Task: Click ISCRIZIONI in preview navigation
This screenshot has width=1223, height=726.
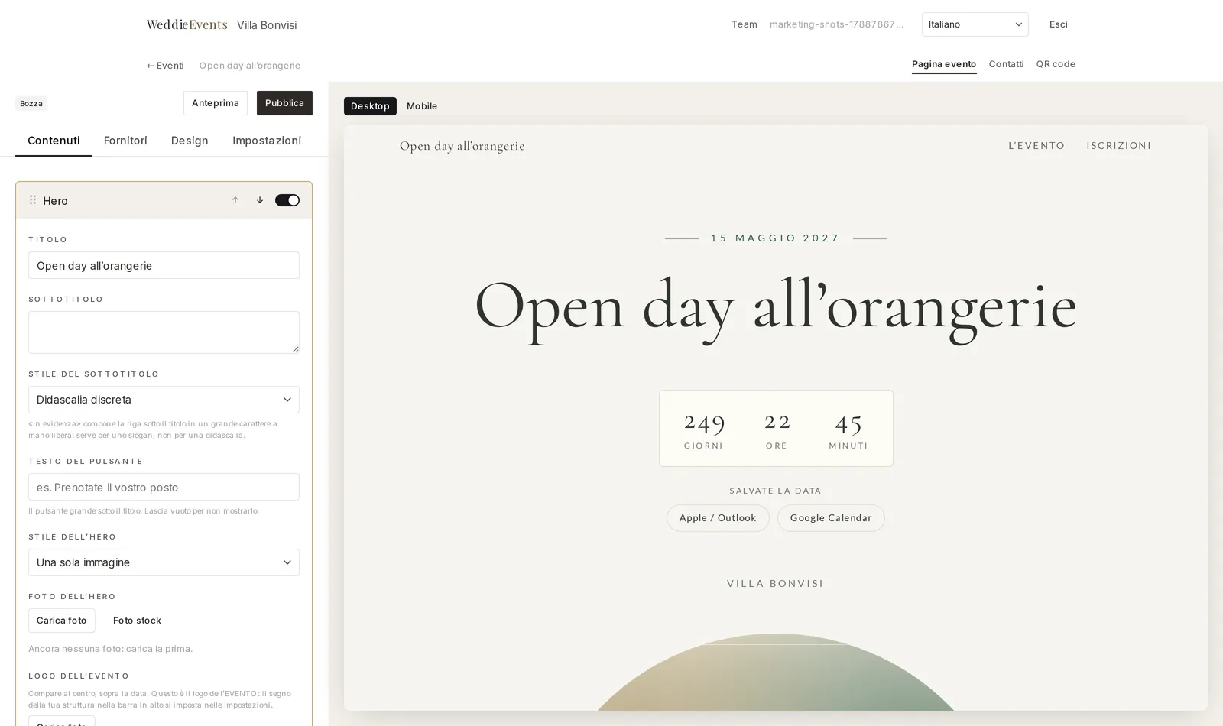Action: (1119, 145)
